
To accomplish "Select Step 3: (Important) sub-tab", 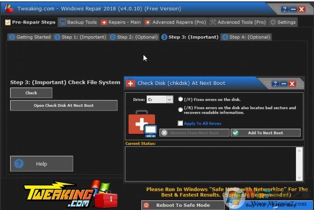I will 190,37.
